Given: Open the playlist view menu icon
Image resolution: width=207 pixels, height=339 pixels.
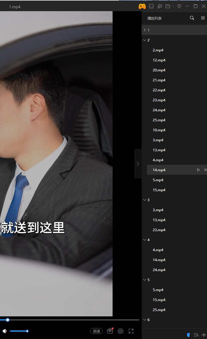Looking at the screenshot, I should click(x=203, y=18).
